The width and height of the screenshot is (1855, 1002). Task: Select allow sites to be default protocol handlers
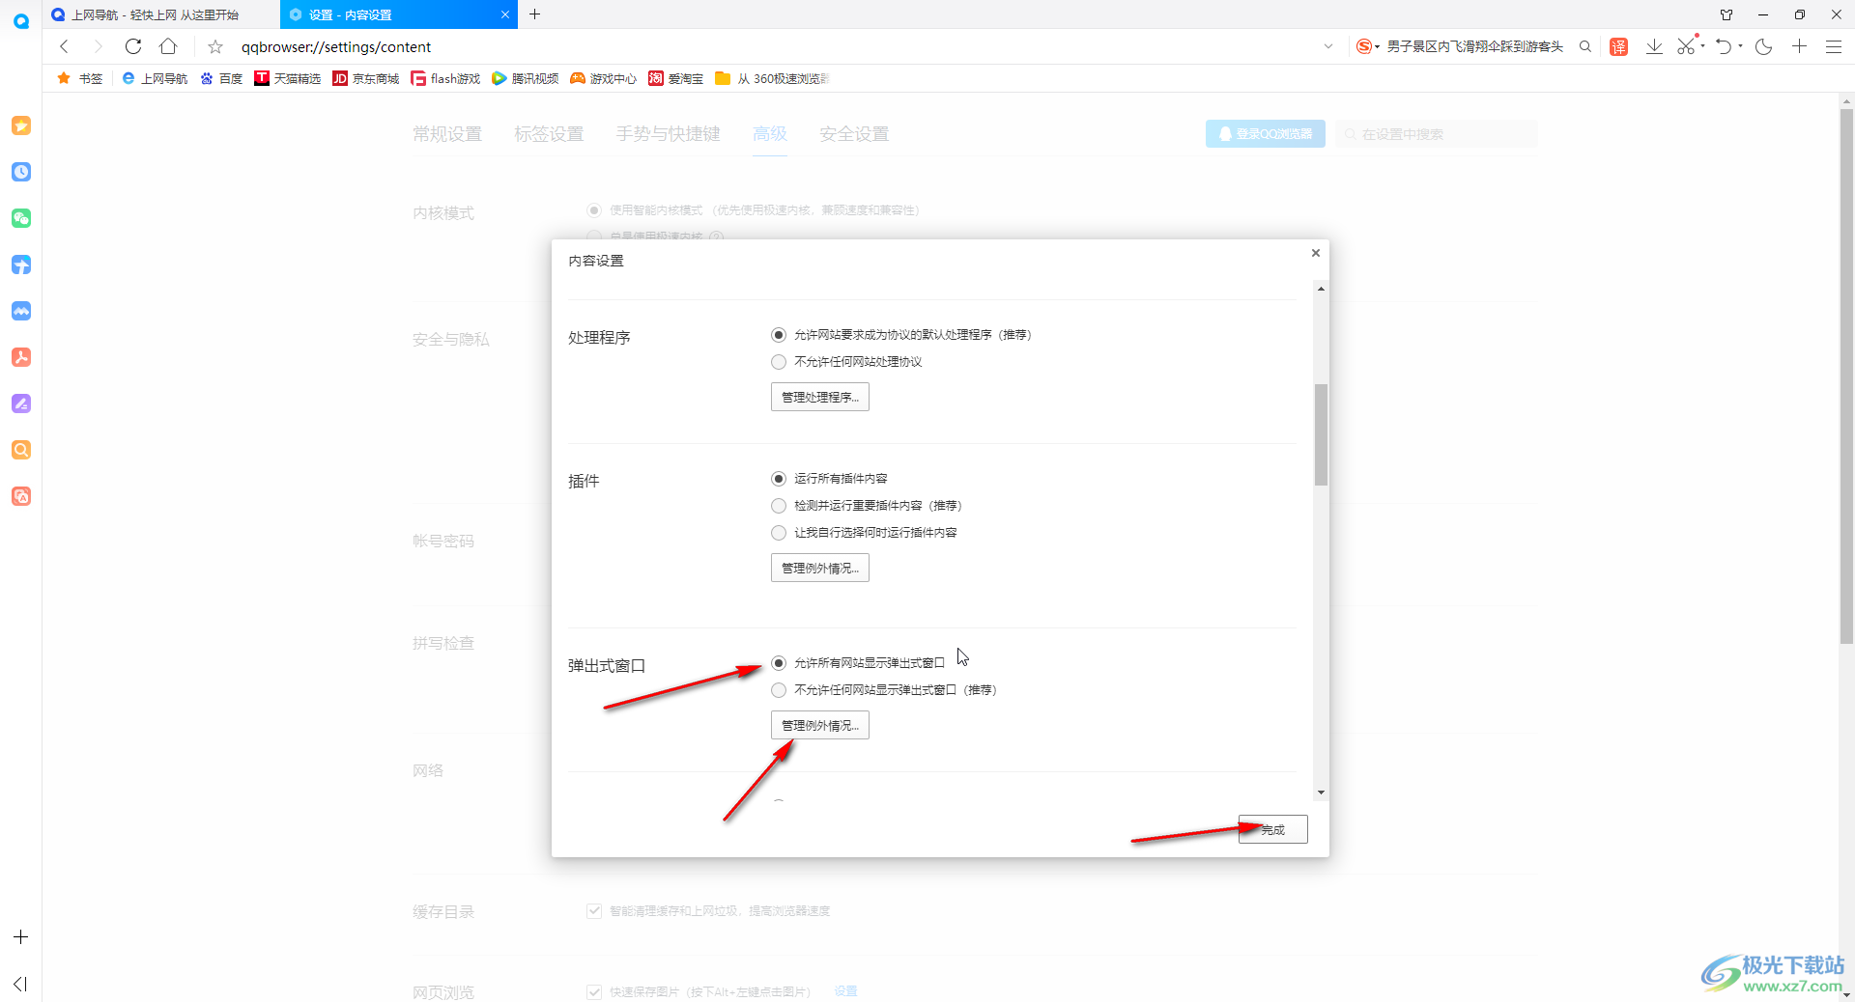779,335
